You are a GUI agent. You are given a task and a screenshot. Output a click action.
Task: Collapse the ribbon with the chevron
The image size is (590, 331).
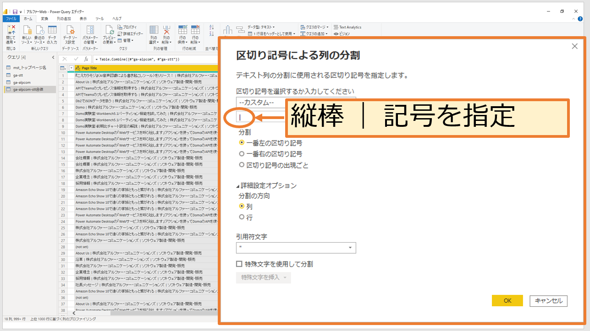click(x=573, y=19)
